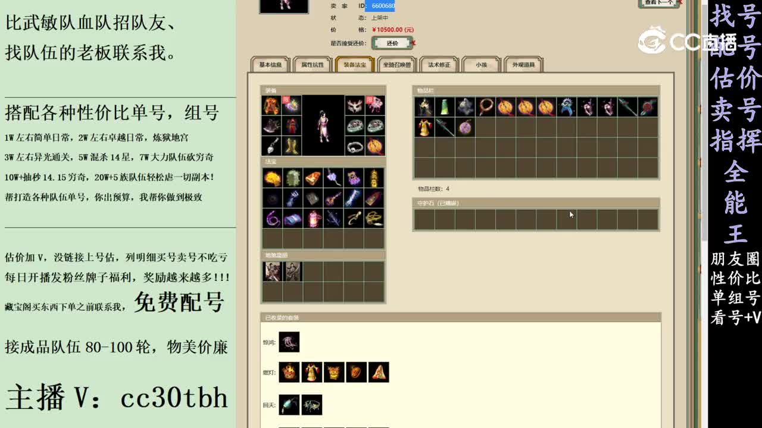Select the robed figure inventory item
762x428 pixels.
(x=425, y=107)
